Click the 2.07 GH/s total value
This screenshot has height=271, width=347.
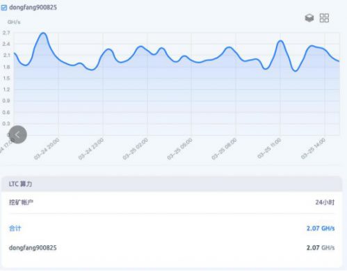[321, 229]
